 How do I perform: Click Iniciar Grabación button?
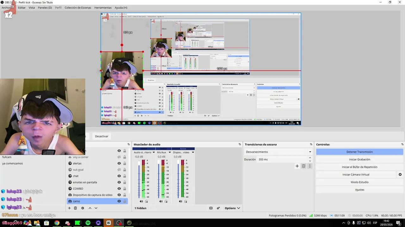tap(359, 159)
